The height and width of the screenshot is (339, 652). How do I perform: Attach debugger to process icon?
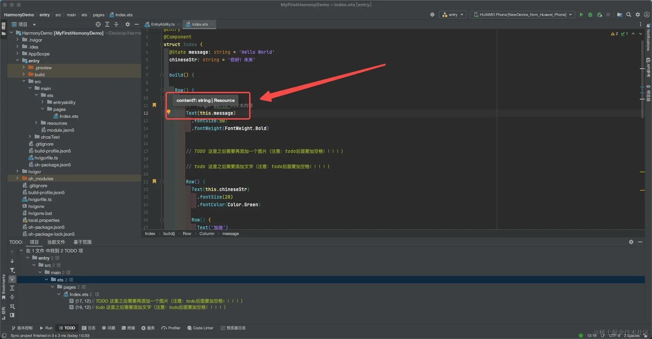click(x=599, y=15)
